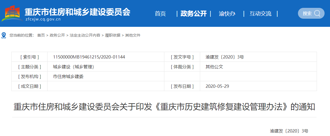Image resolution: width=330 pixels, height=136 pixels.
Task: Go to 首页 in the breadcrumb
Action: coord(41,35)
